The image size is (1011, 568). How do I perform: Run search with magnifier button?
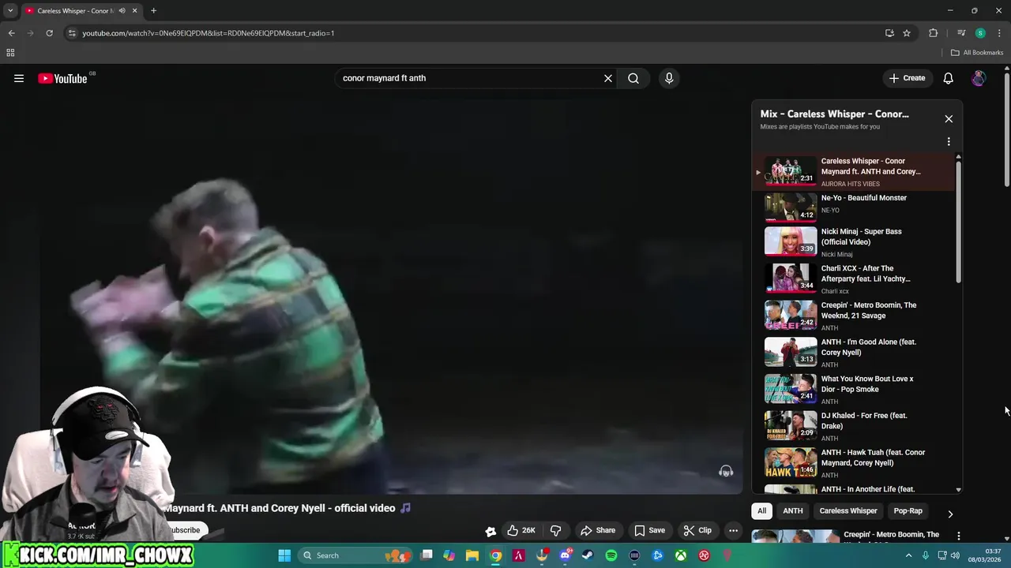tap(633, 78)
